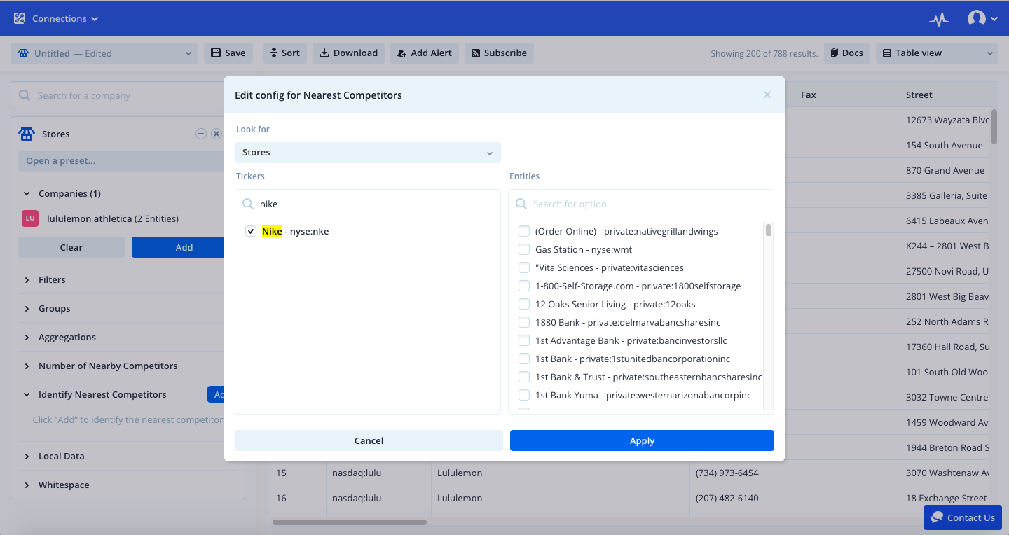Image resolution: width=1009 pixels, height=535 pixels.
Task: Click the (734) 973-6454 phone cell
Action: [742, 473]
